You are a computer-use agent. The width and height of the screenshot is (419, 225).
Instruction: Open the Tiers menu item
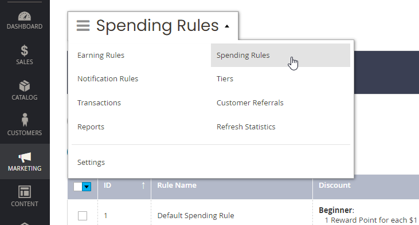pyautogui.click(x=225, y=79)
